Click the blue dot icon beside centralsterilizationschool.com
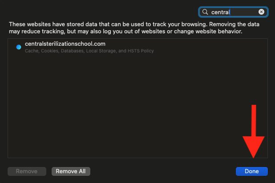Image resolution: width=275 pixels, height=183 pixels. point(19,47)
